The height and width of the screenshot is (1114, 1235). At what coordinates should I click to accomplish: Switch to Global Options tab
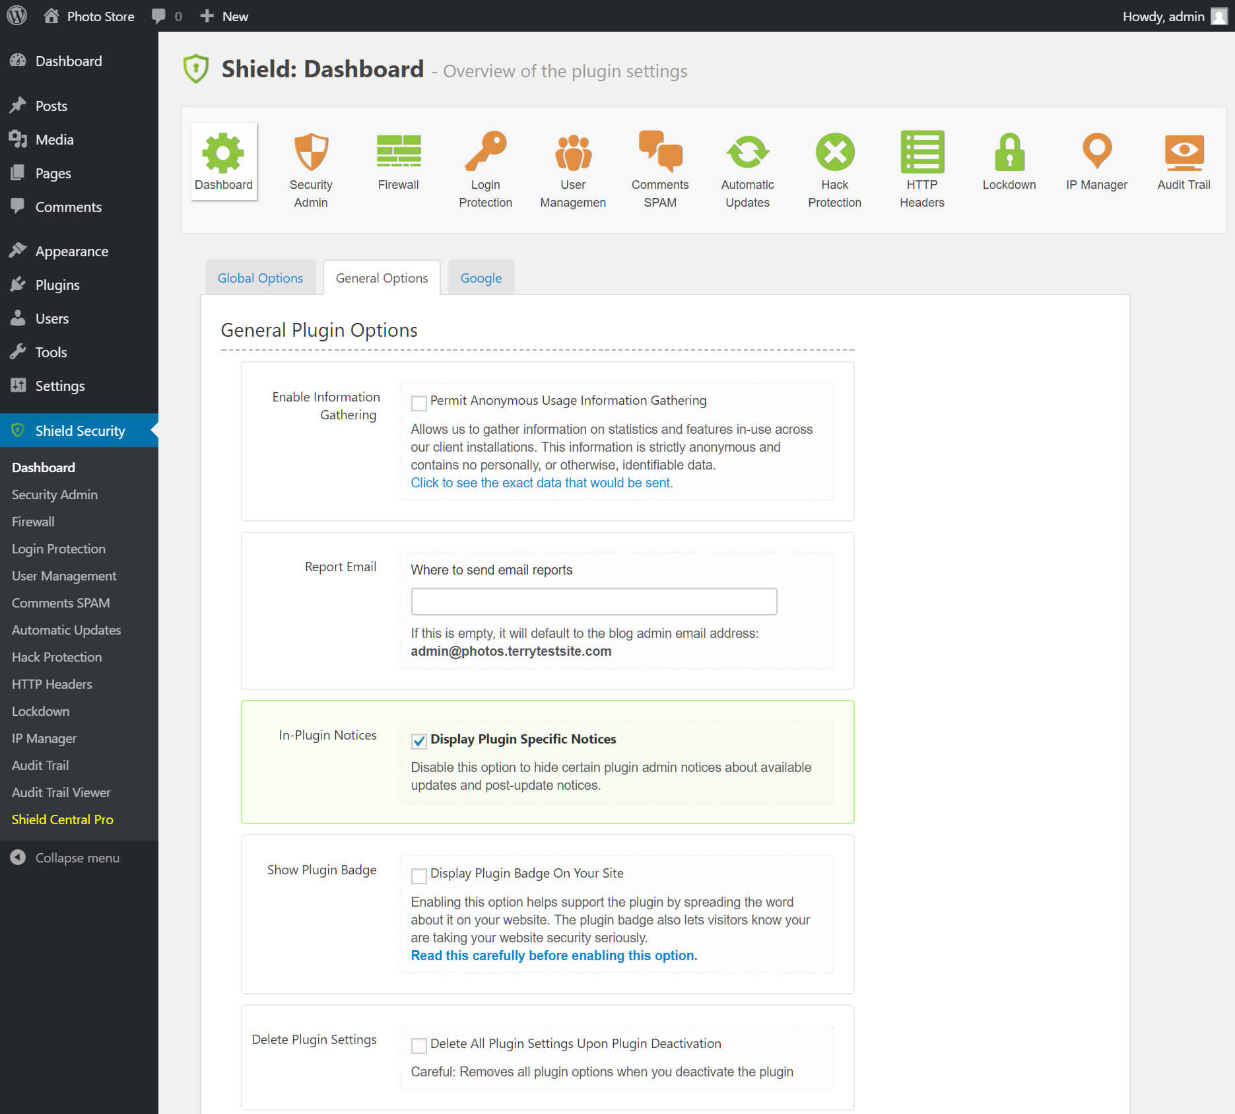(260, 278)
